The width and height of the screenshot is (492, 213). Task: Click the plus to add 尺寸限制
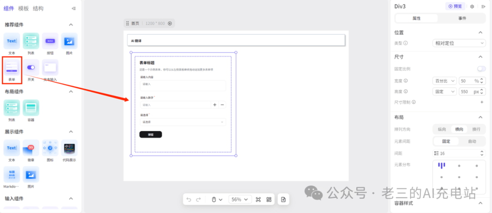[482, 102]
